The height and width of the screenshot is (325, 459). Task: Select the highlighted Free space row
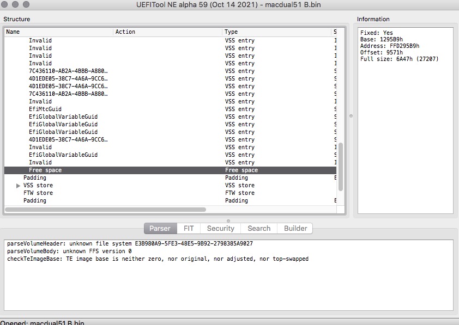(170, 170)
